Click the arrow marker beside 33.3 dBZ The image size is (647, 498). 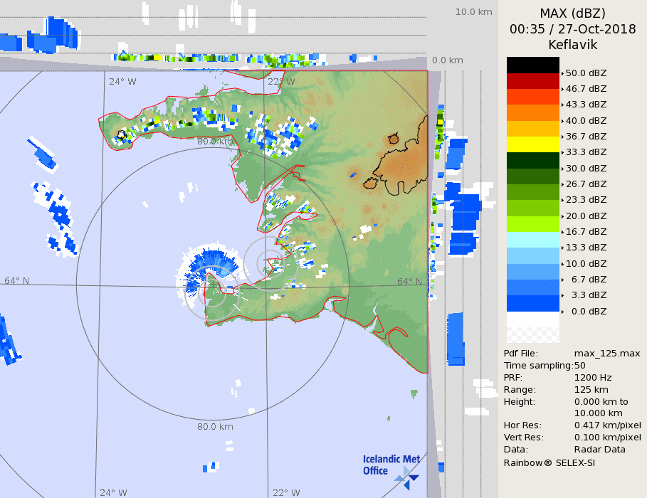tap(562, 152)
